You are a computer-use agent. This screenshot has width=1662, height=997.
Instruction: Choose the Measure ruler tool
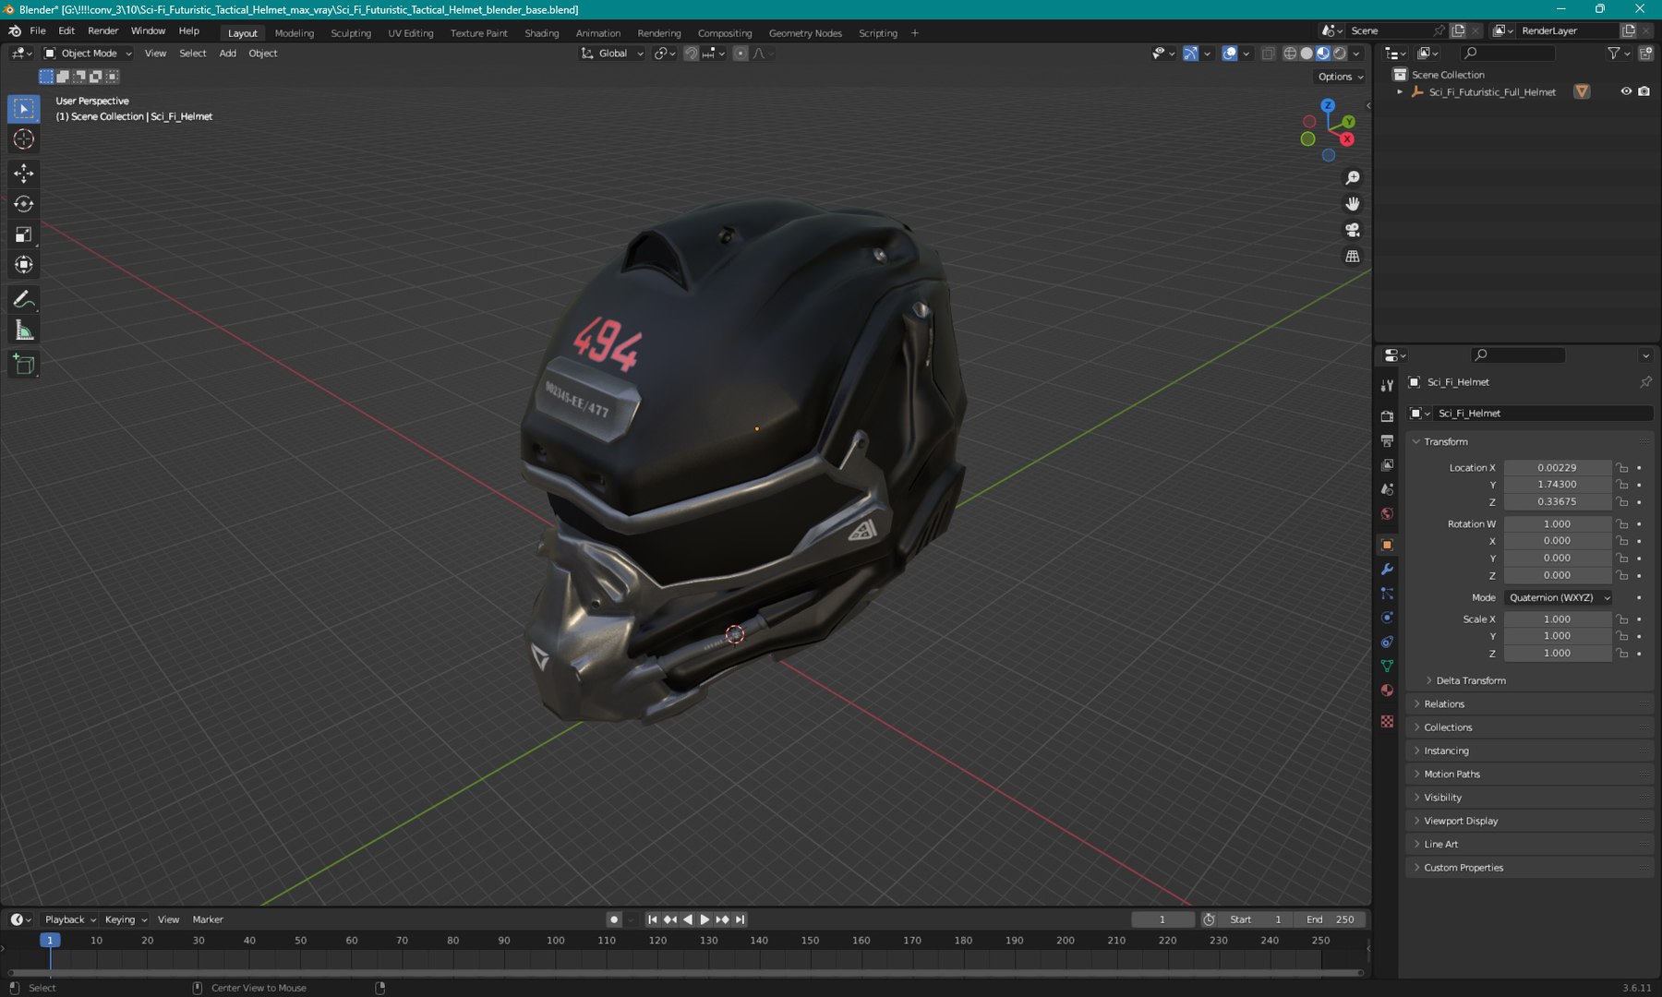tap(24, 330)
